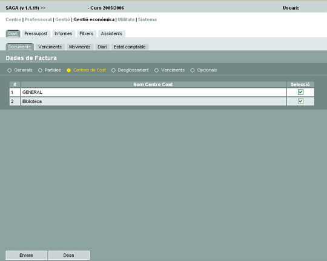Click the Enrere button
The image size is (327, 261).
(x=26, y=255)
